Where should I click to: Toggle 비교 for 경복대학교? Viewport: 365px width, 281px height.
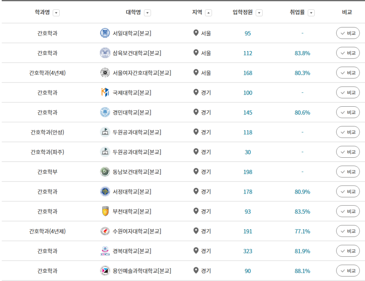pyautogui.click(x=348, y=251)
